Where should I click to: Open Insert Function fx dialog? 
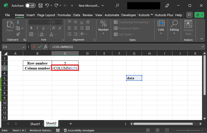(45, 47)
